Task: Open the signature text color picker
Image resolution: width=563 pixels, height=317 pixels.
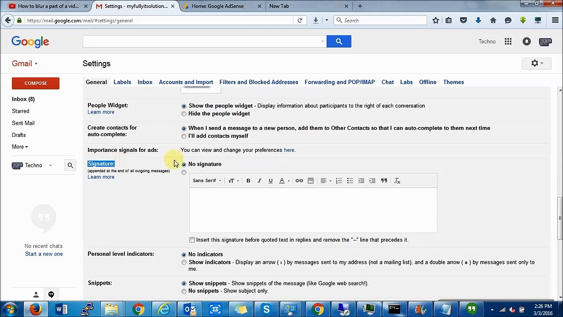Action: [x=284, y=181]
